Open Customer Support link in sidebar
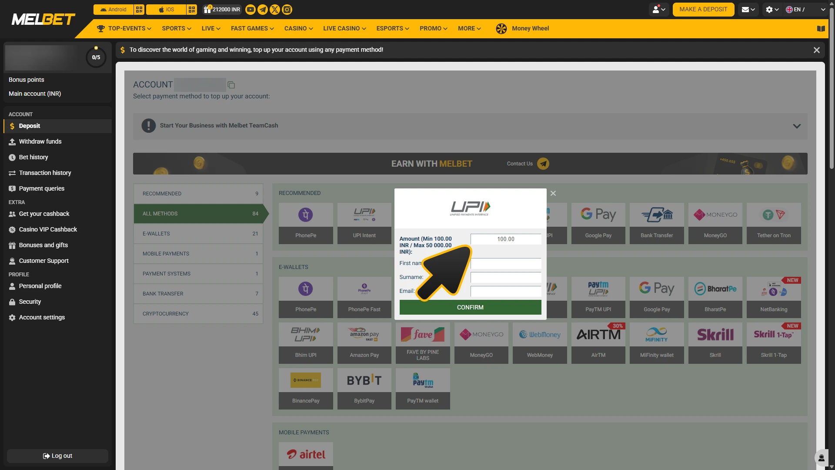835x470 pixels. click(x=57, y=261)
